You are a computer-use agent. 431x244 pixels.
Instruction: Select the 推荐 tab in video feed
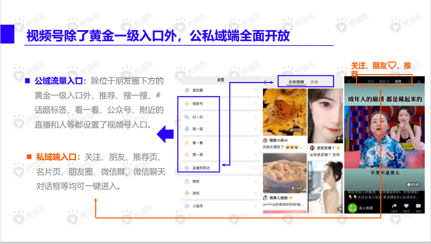398,82
